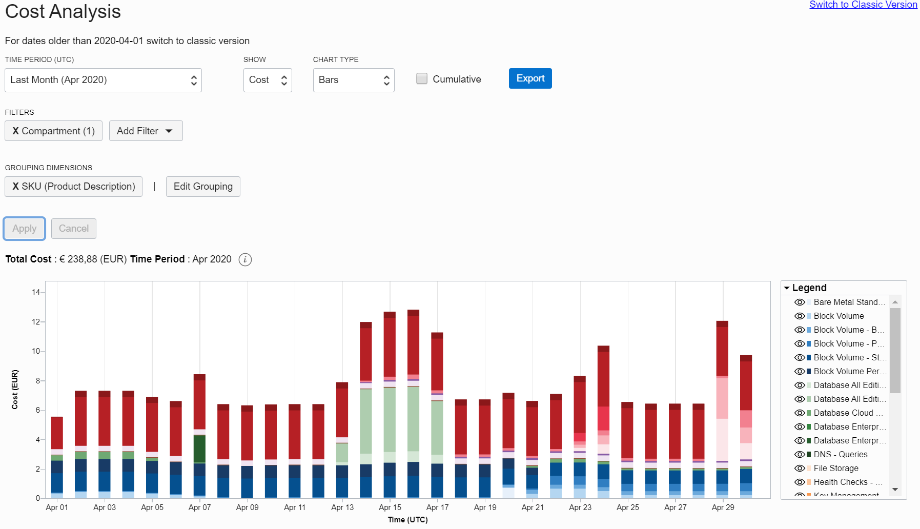
Task: Hide the "DNS - Queries" series
Action: tap(800, 454)
